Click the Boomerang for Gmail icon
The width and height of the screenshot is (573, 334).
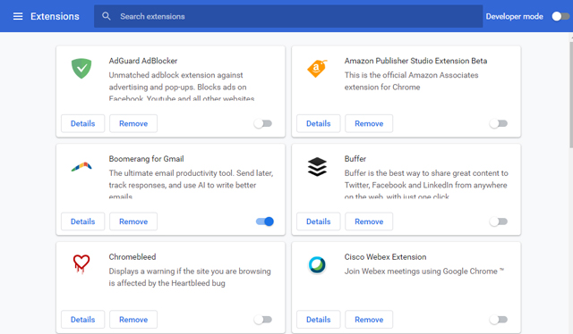81,167
